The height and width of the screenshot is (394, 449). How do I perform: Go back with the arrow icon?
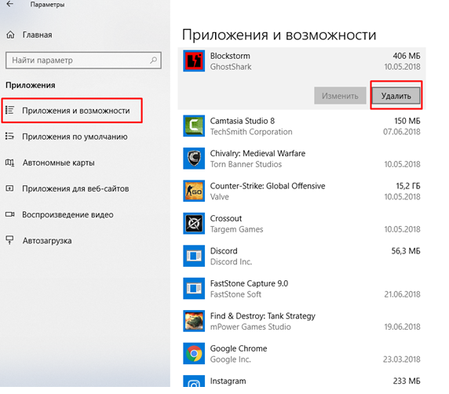click(x=10, y=4)
